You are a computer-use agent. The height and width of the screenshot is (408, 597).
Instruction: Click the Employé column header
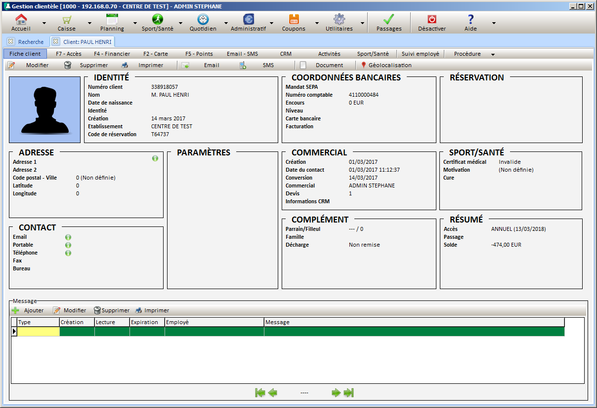coord(214,322)
